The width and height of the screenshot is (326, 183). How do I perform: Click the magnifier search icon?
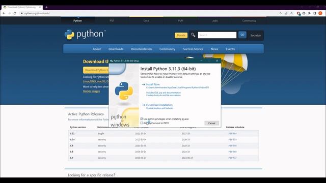[x=193, y=35]
